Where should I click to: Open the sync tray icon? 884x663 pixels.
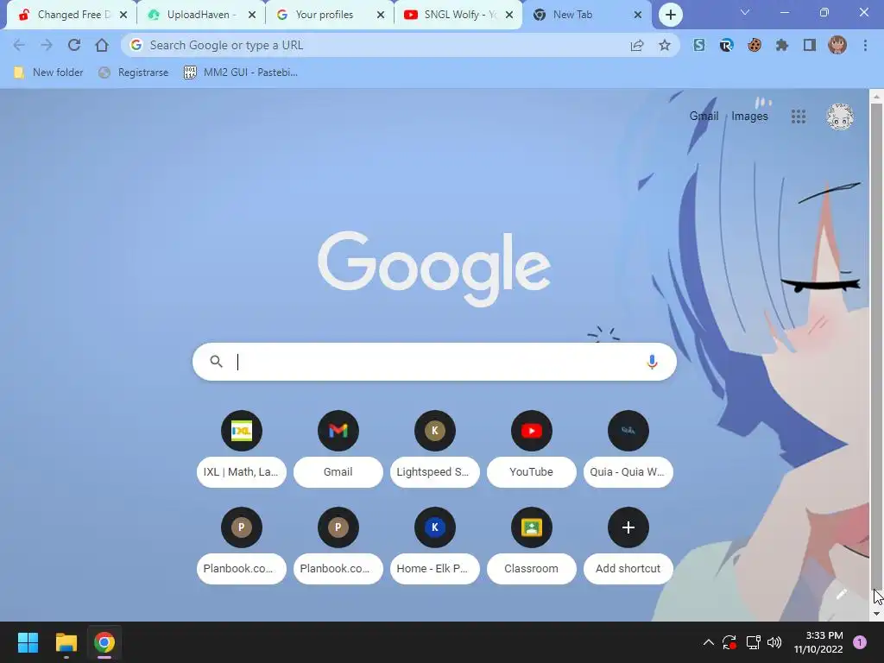(729, 642)
